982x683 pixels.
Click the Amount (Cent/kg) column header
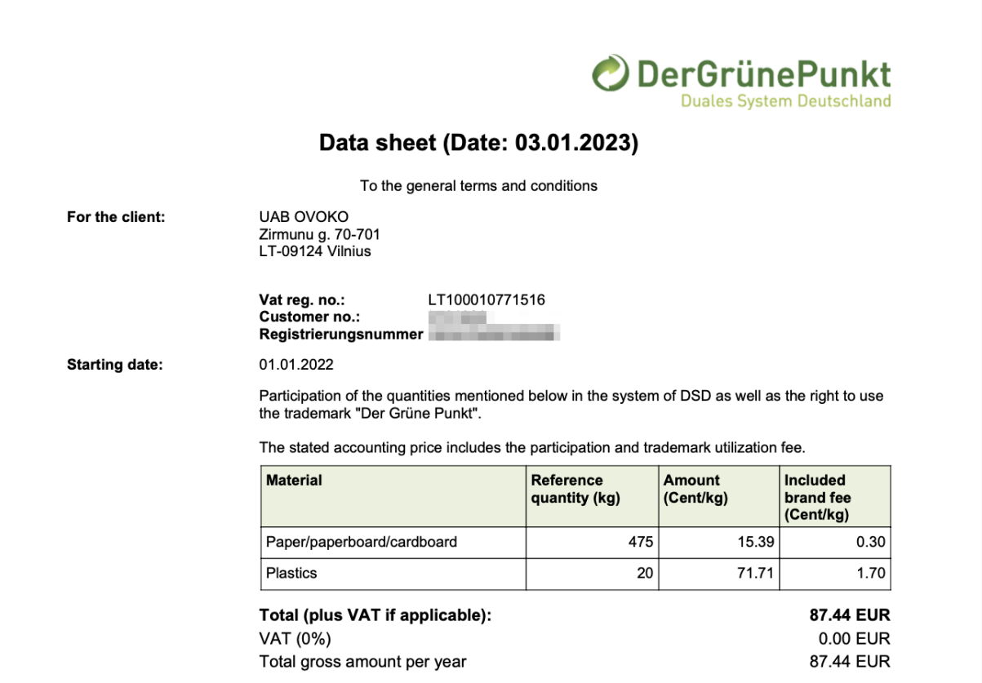click(x=695, y=489)
